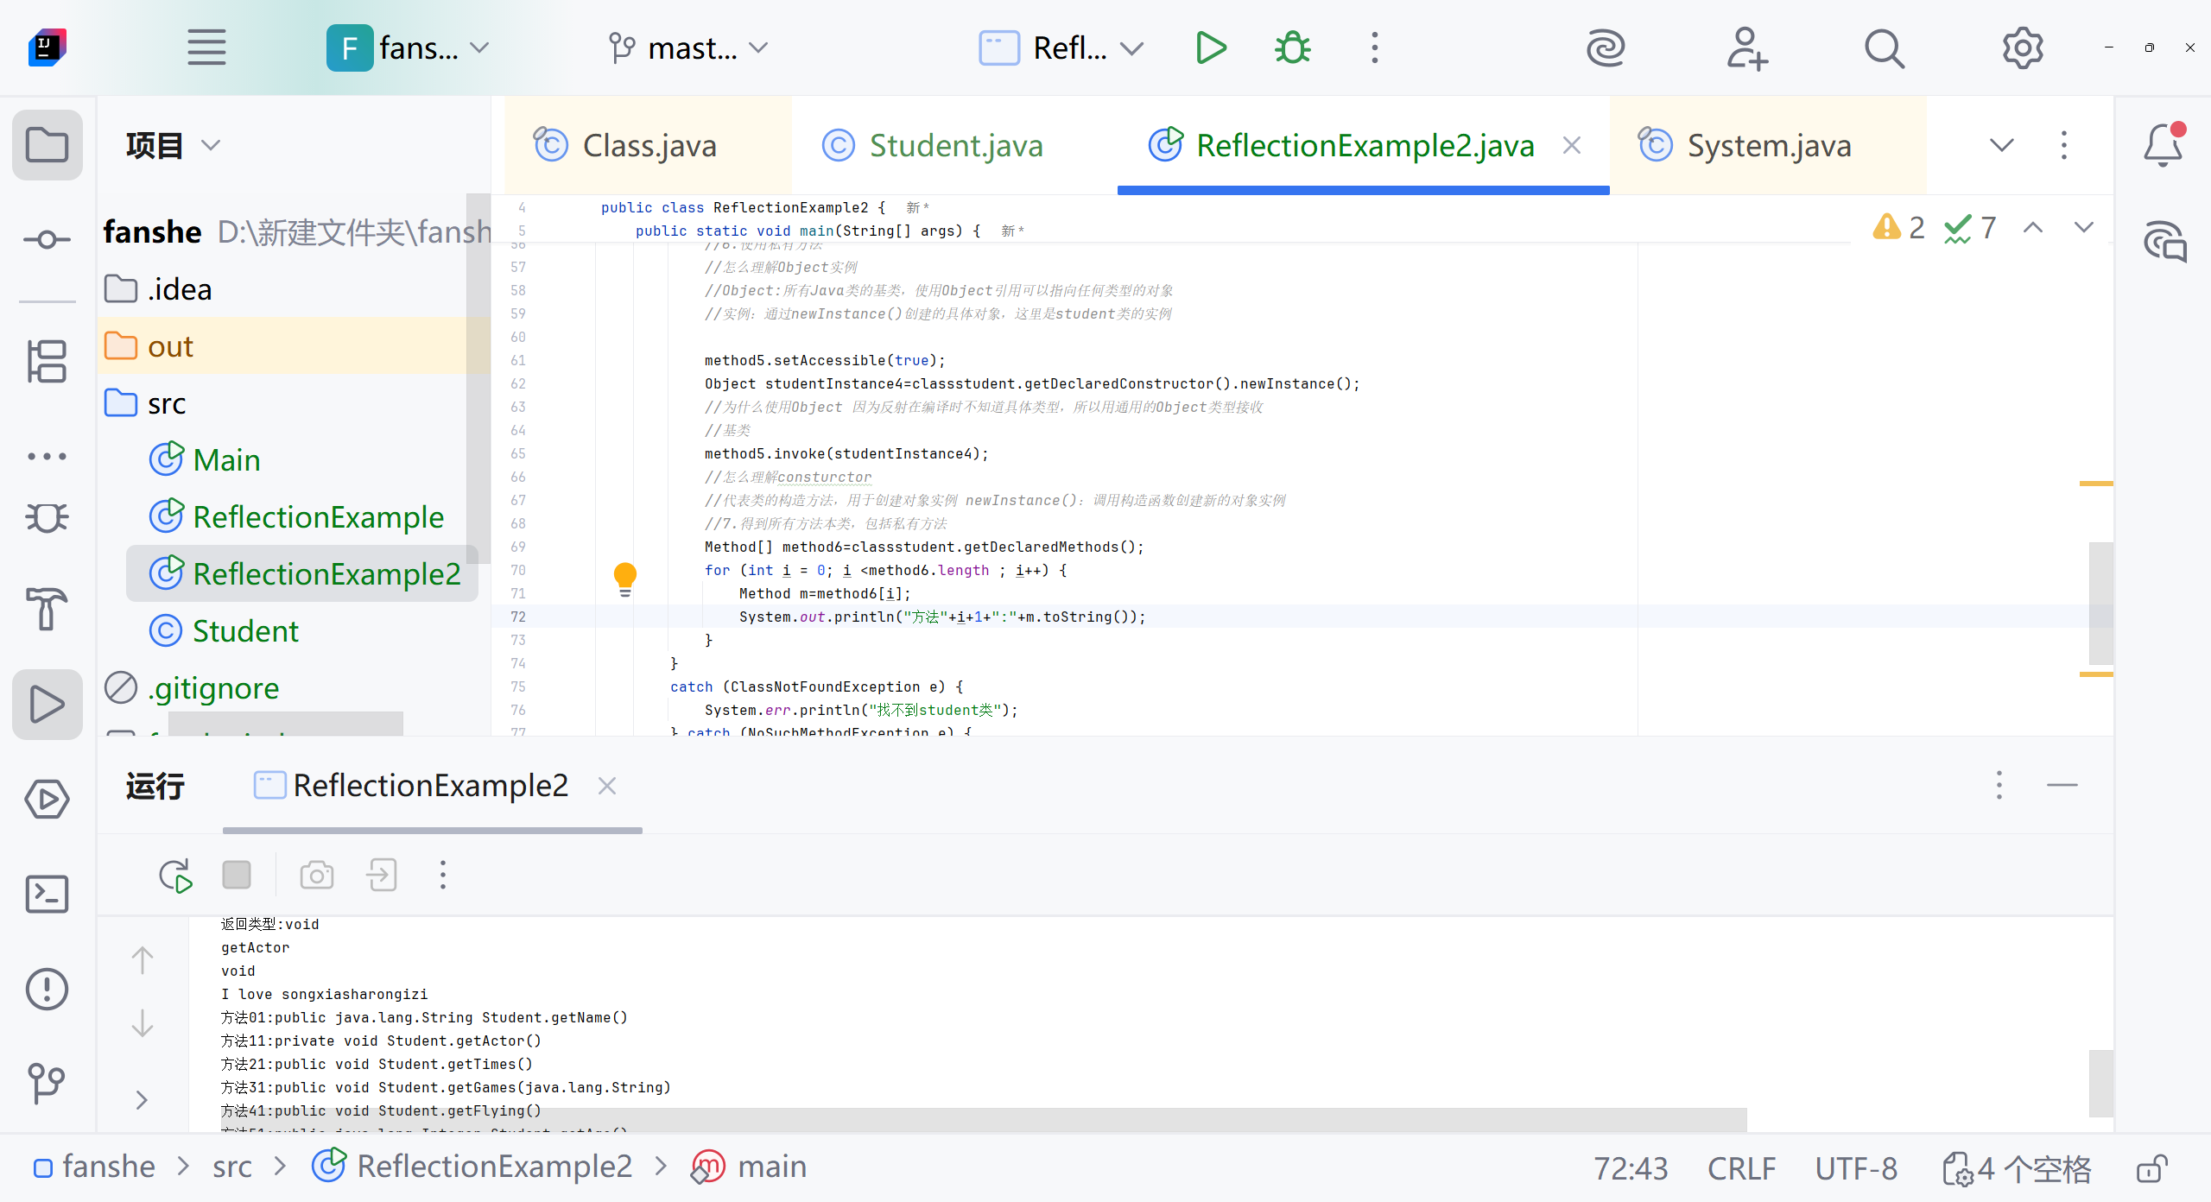Image resolution: width=2211 pixels, height=1202 pixels.
Task: Toggle the Project tool window folder icon
Action: click(x=47, y=145)
